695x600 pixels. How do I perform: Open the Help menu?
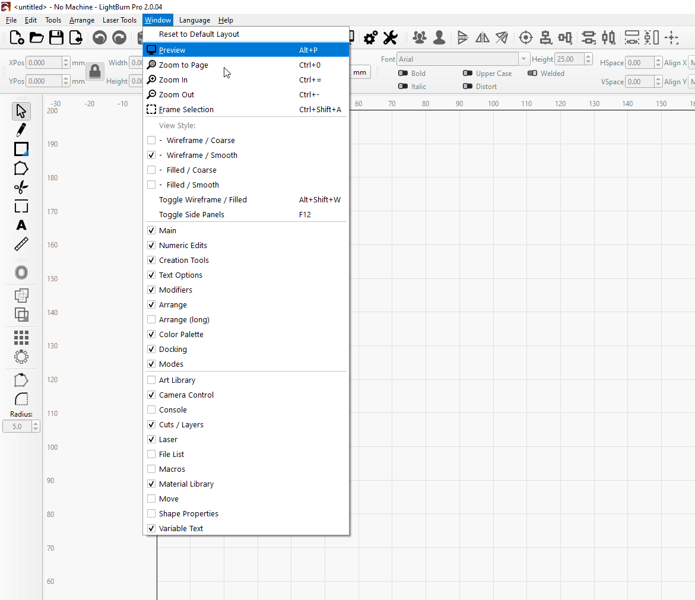click(x=225, y=20)
